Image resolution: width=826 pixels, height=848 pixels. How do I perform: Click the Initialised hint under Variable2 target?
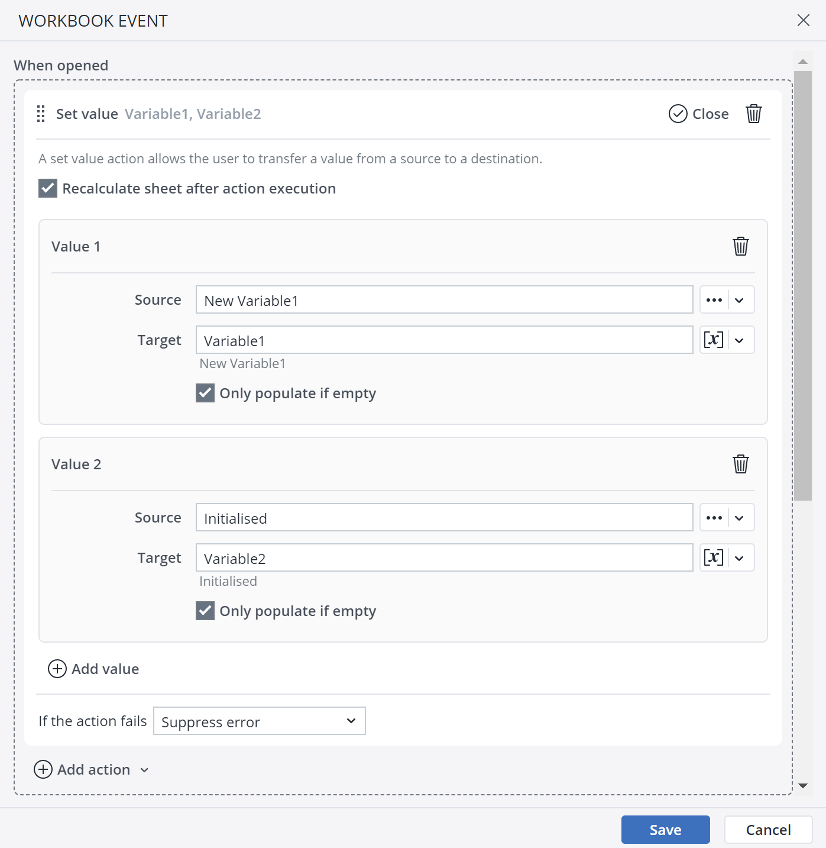tap(228, 581)
